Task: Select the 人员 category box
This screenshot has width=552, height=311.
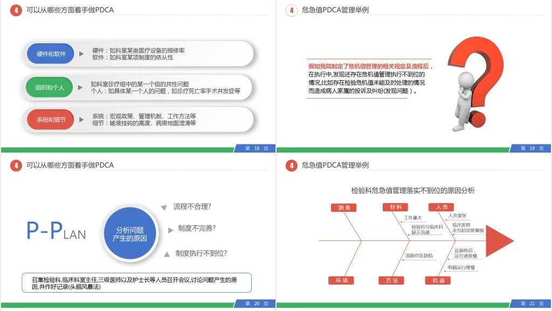Action: point(441,207)
